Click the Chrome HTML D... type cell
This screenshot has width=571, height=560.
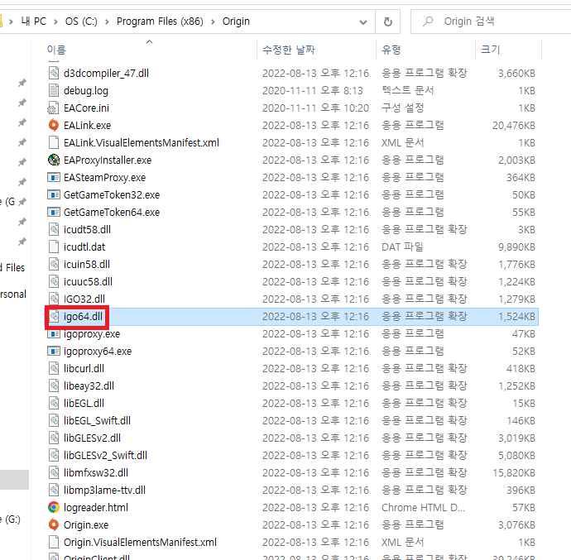point(423,508)
